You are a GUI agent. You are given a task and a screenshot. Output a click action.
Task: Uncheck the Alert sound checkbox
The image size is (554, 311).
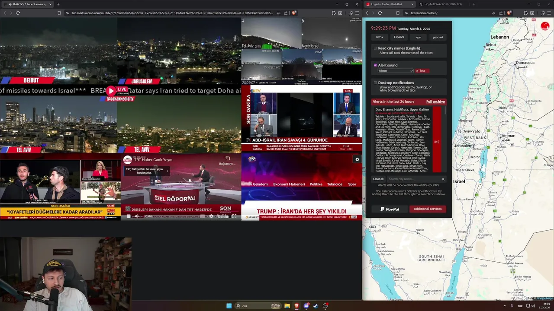(375, 65)
